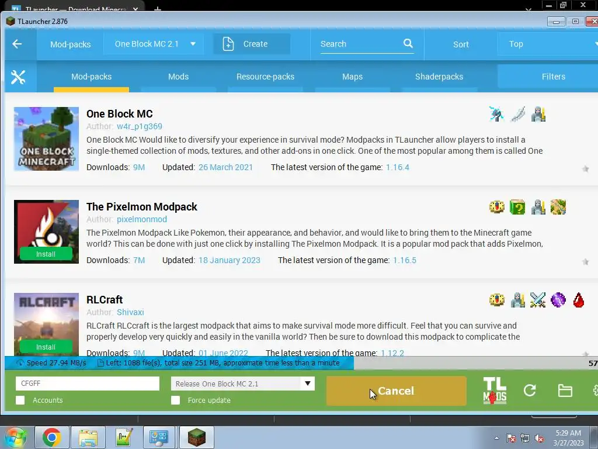
Task: Click the purple orb icon on RLCraft
Action: (558, 300)
